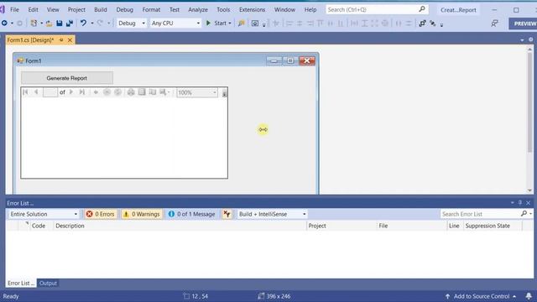Screen dimensions: 537x302
Task: Click the page number field in report viewer
Action: [50, 92]
